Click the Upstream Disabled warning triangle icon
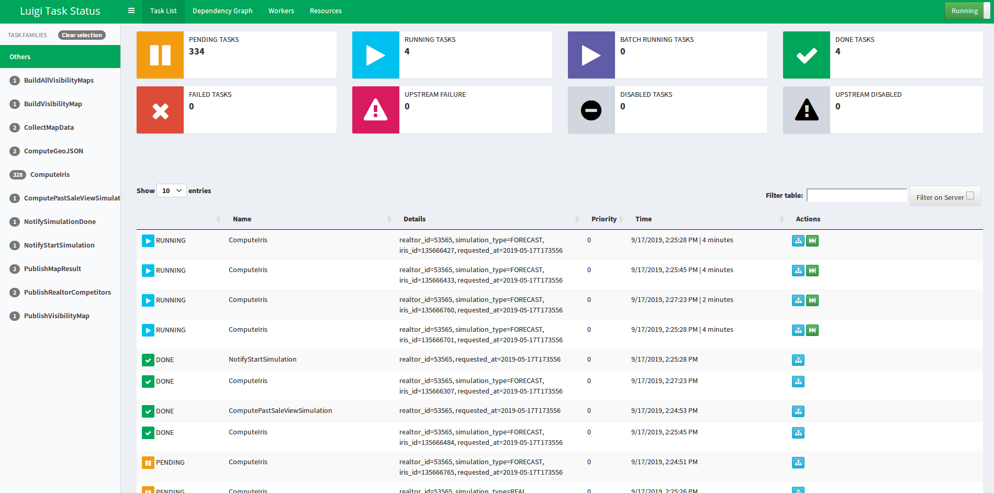Screen dimensions: 994x493 (807, 110)
